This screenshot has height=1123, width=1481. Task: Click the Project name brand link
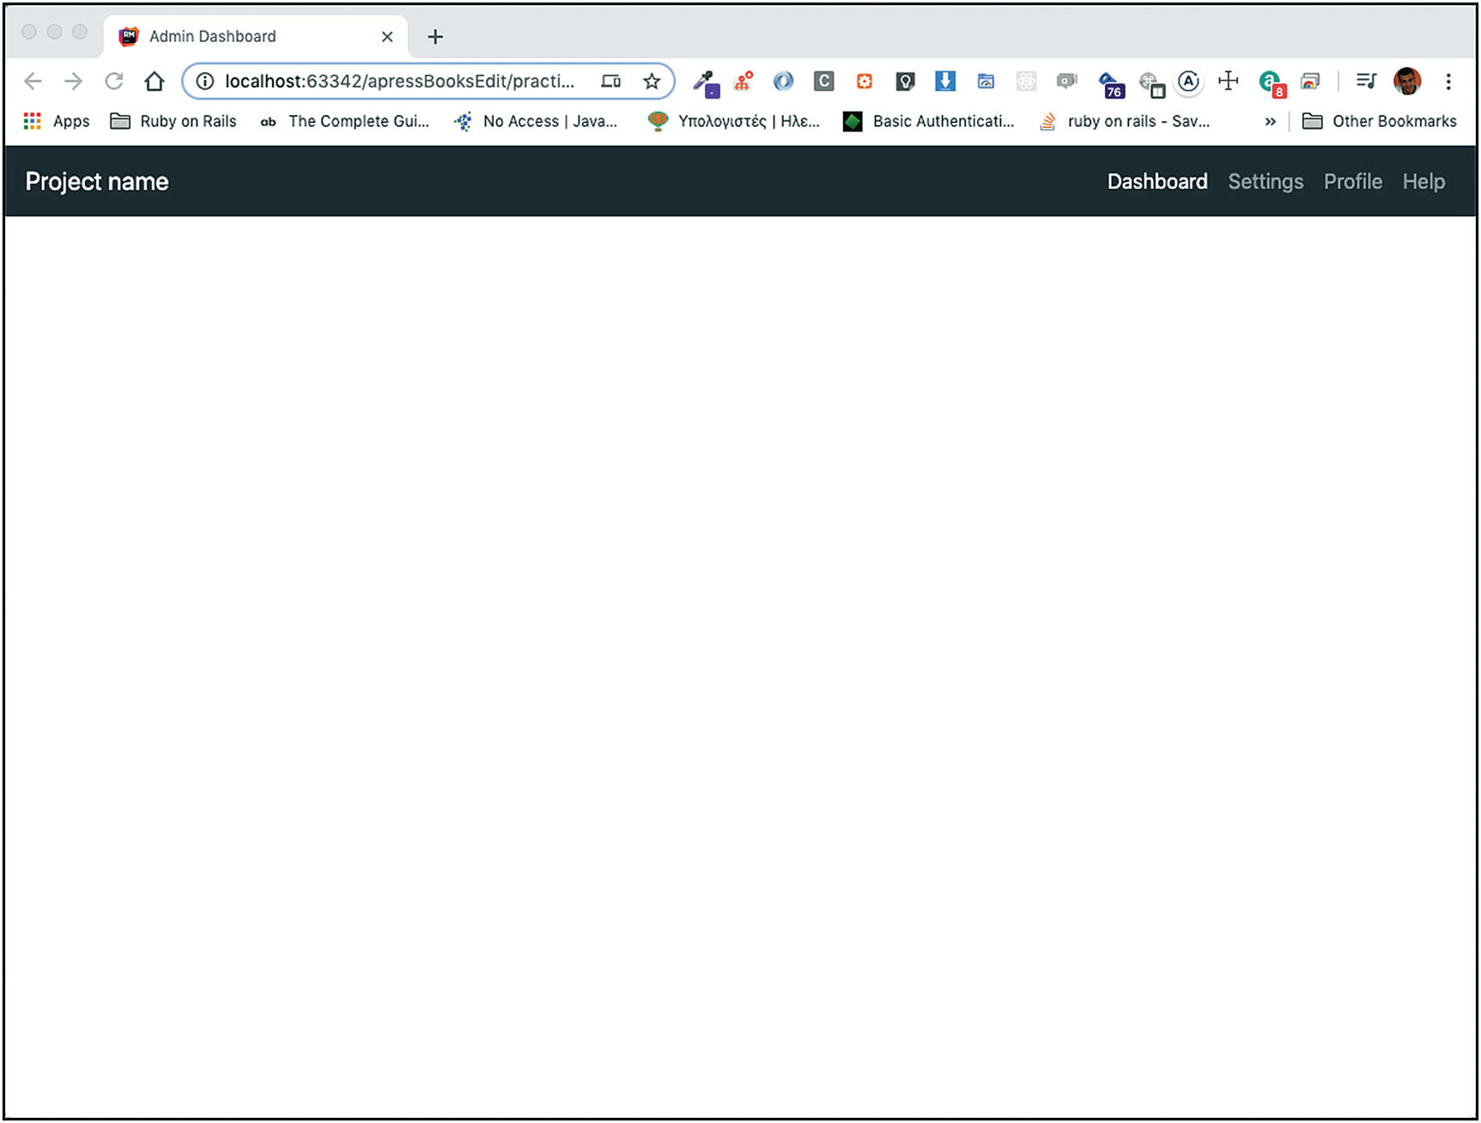[x=97, y=182]
